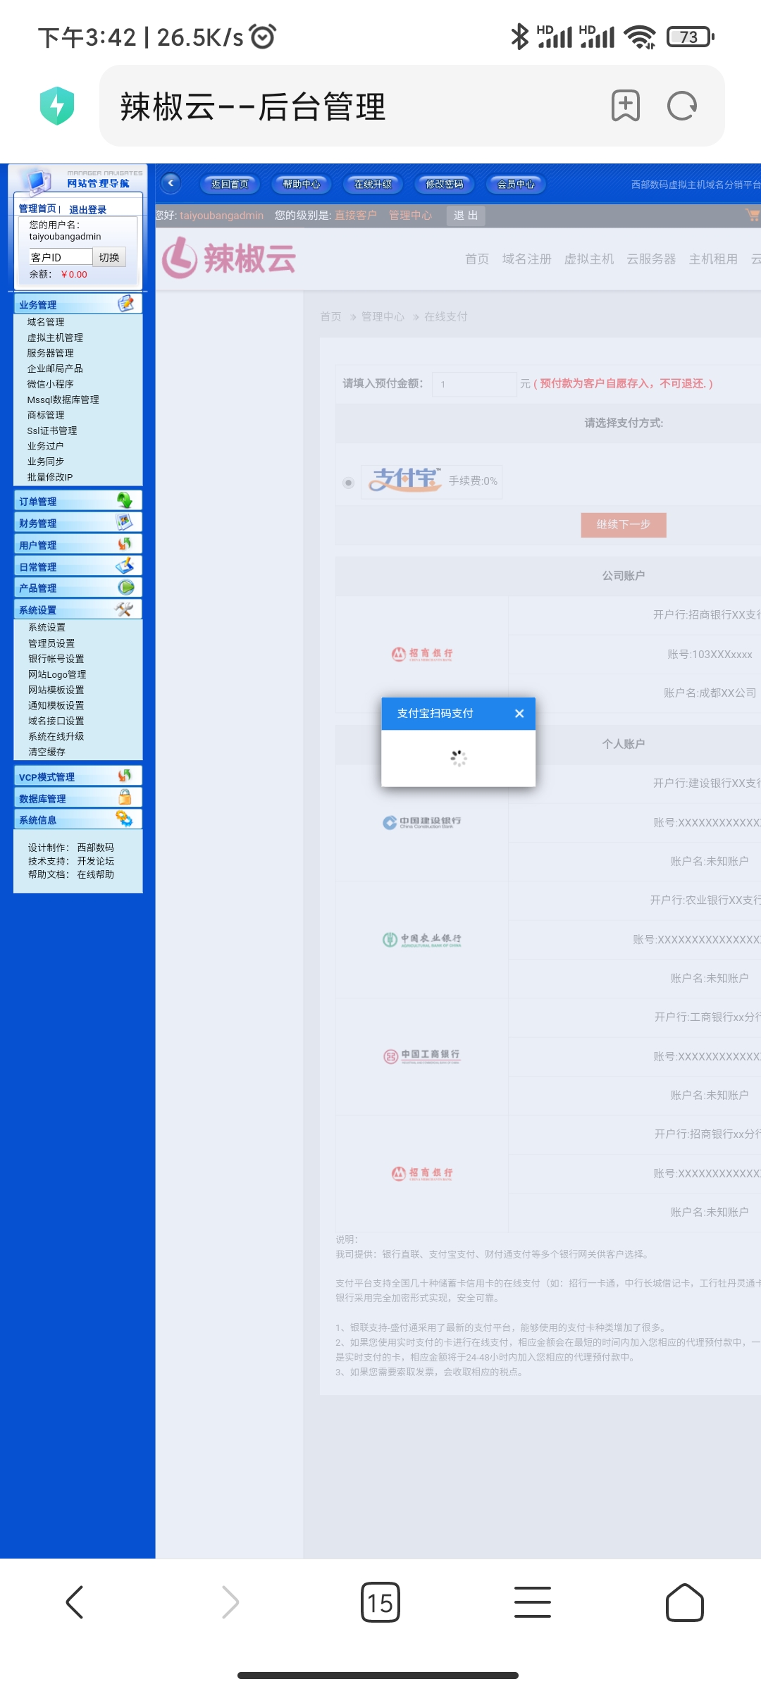Close the 支付宝扫码支付 popup
Viewport: 761px width, 1691px height.
[519, 714]
